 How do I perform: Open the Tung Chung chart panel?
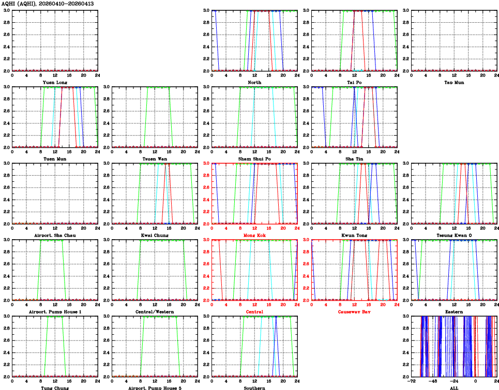(x=55, y=346)
